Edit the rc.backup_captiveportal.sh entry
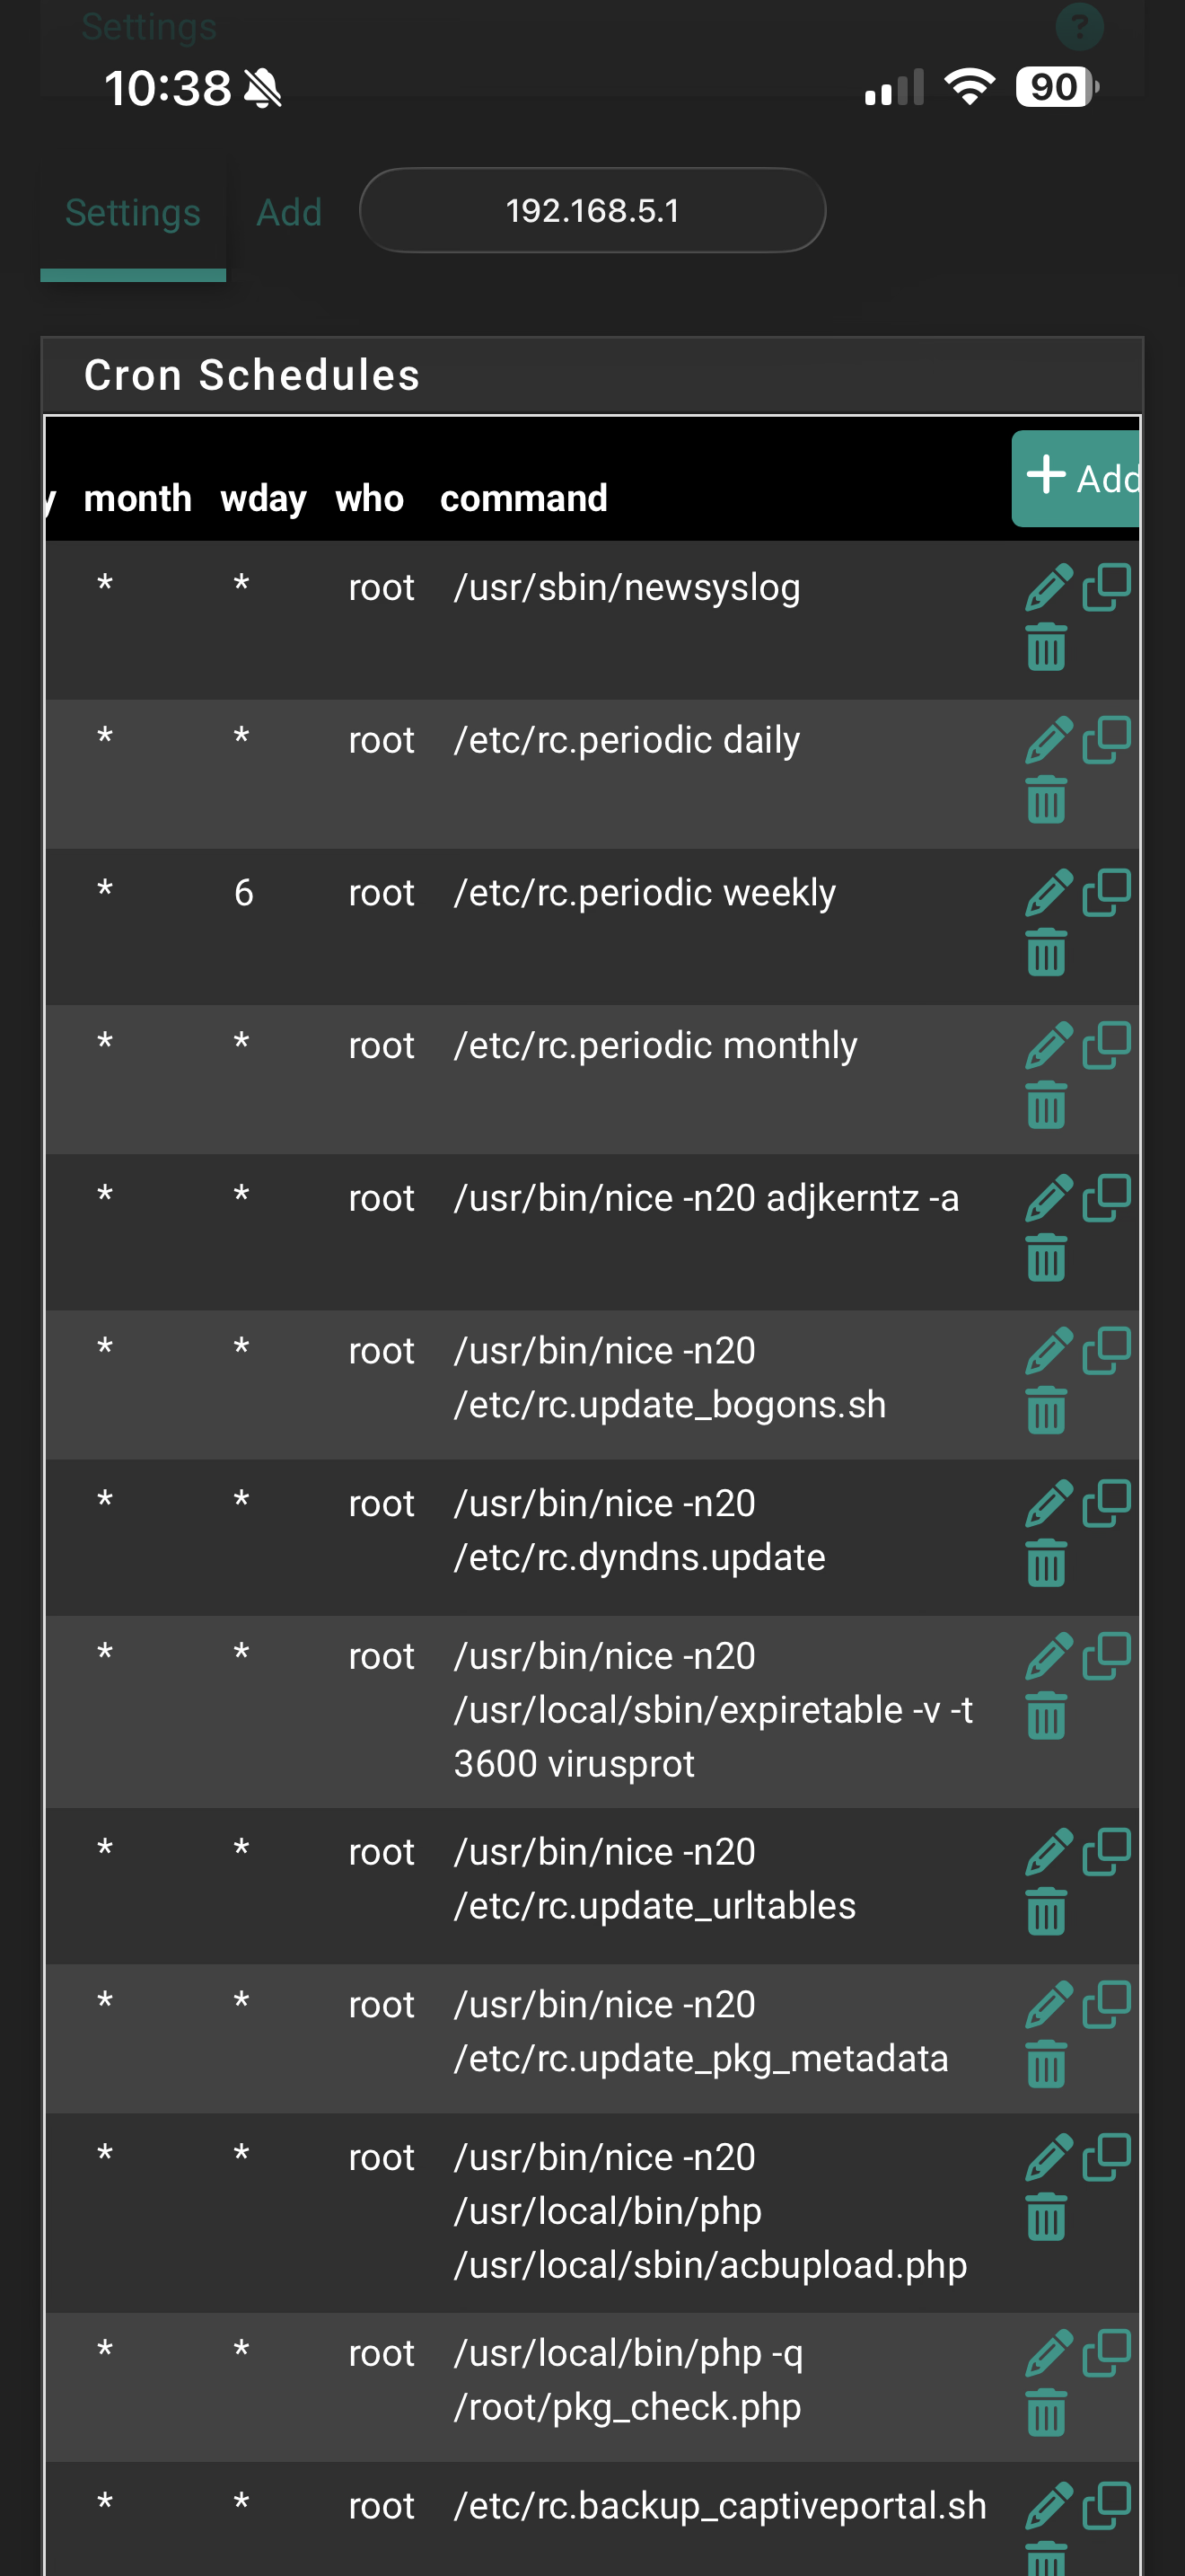Screen dimensions: 1185x2576 tap(1049, 2506)
